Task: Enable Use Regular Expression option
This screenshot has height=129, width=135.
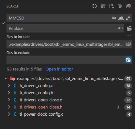Action: click(128, 18)
